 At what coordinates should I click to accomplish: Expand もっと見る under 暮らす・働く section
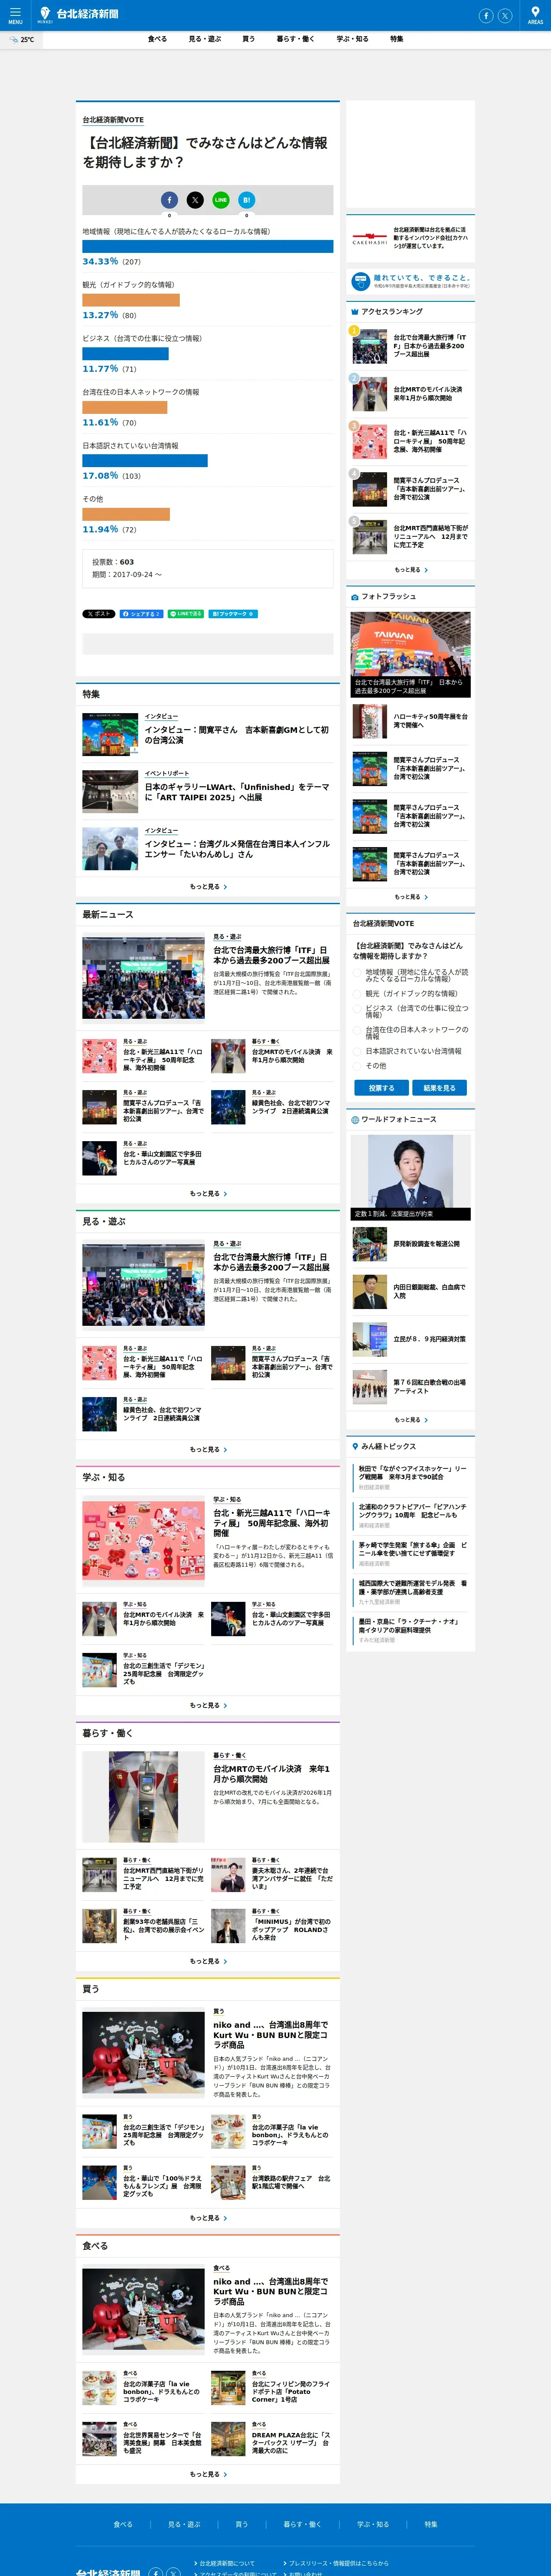click(x=208, y=1962)
